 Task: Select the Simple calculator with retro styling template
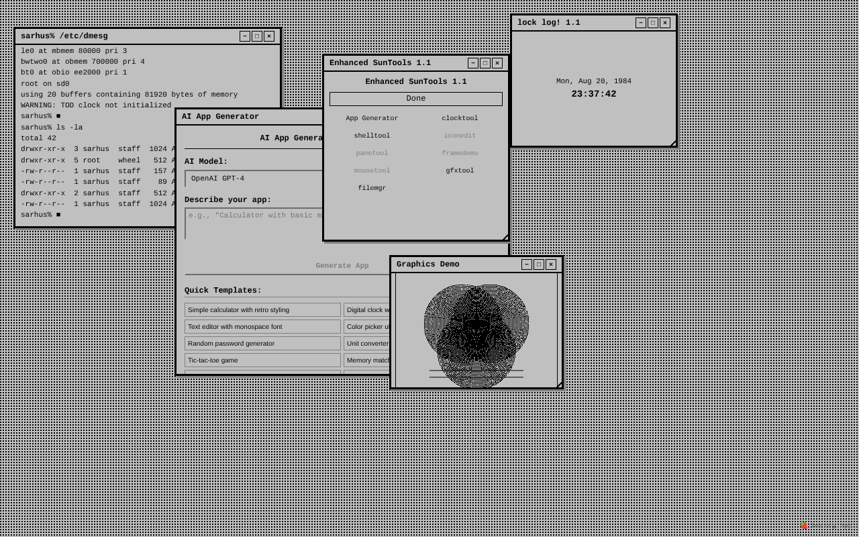click(262, 310)
